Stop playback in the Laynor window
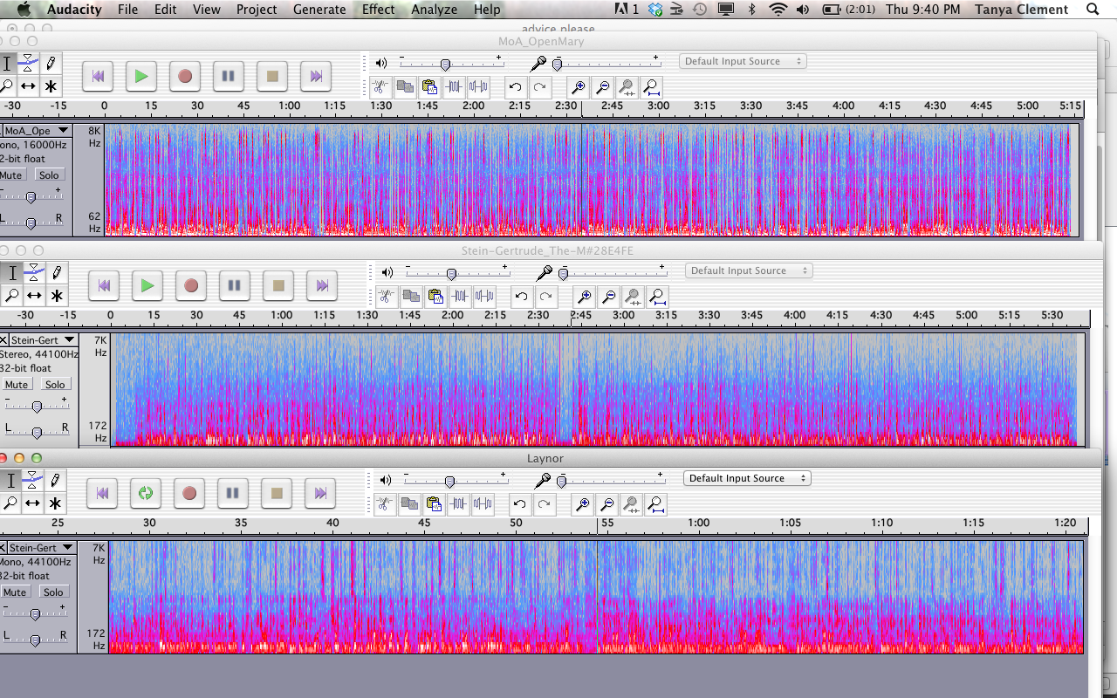This screenshot has height=698, width=1117. coord(277,493)
